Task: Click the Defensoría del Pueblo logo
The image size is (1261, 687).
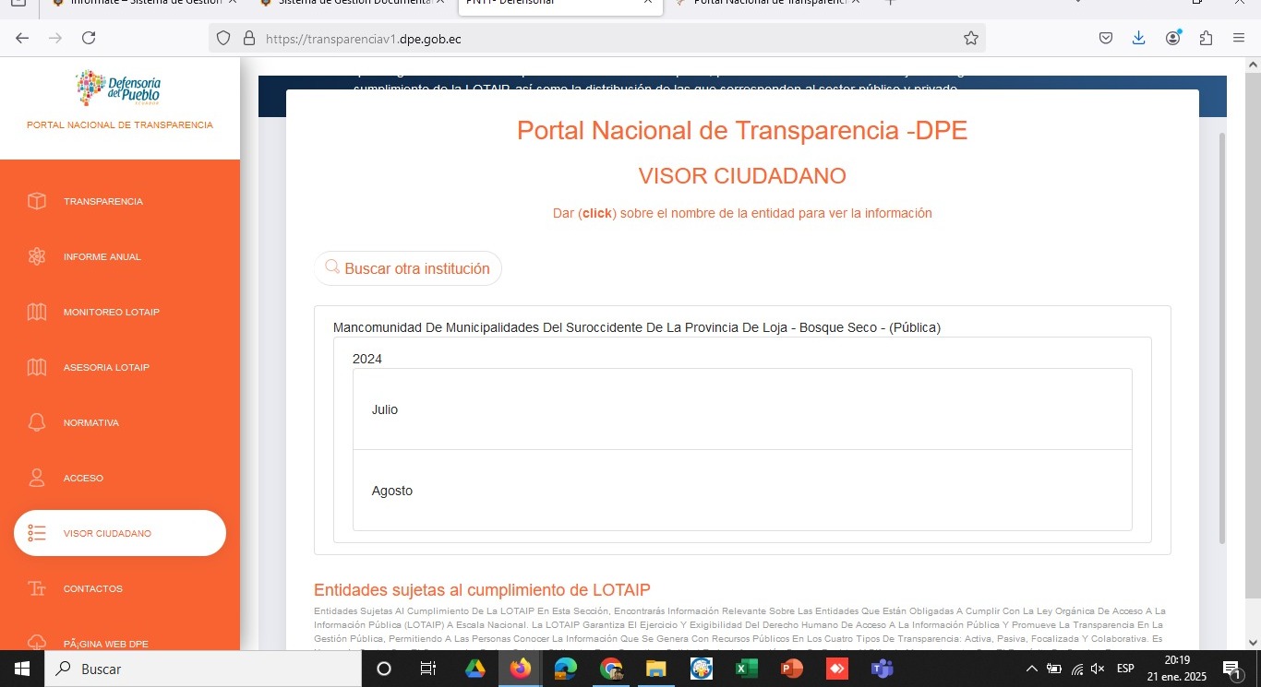Action: [x=119, y=89]
